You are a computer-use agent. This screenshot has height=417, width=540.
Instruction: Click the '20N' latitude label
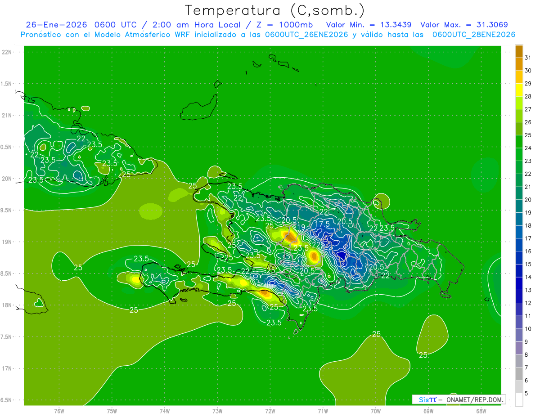click(x=7, y=179)
